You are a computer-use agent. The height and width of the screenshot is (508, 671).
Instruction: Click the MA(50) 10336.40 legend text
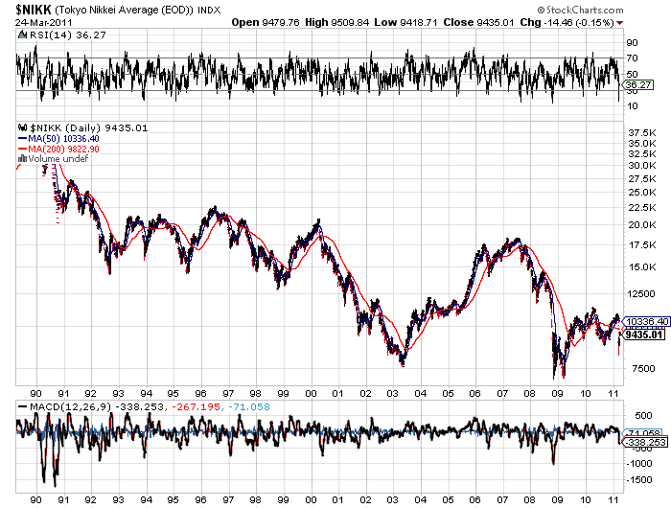click(x=63, y=139)
